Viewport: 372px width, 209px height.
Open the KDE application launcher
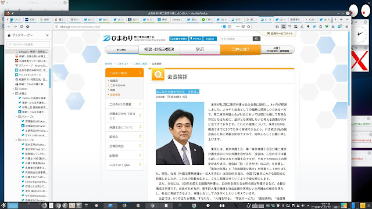[3, 206]
